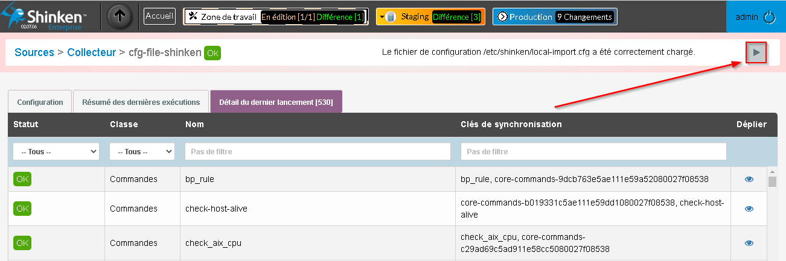Go to the Sources breadcrumb link

(34, 52)
